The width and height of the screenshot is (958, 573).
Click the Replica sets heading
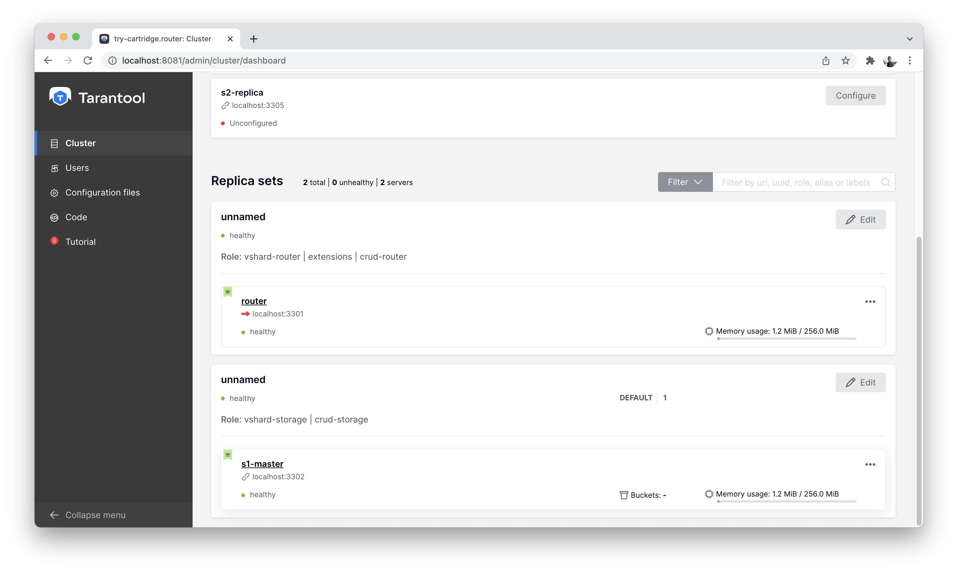247,181
